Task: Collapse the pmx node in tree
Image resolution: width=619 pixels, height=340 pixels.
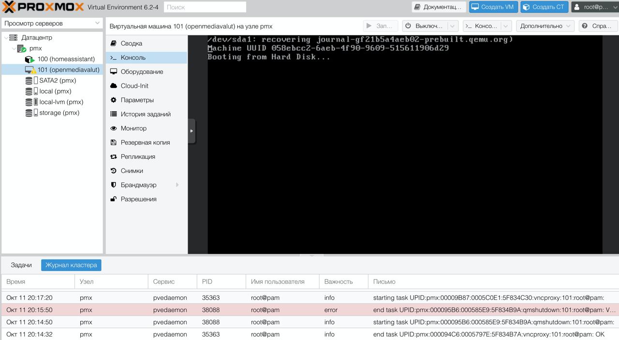Action: coord(14,48)
